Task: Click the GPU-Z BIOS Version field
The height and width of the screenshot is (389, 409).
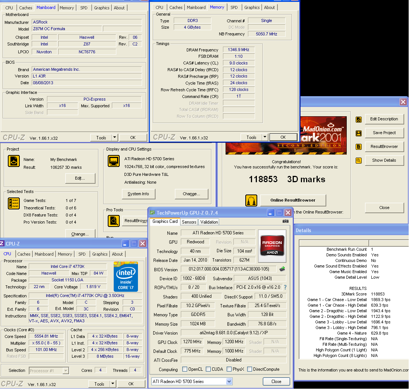Action: [229, 269]
